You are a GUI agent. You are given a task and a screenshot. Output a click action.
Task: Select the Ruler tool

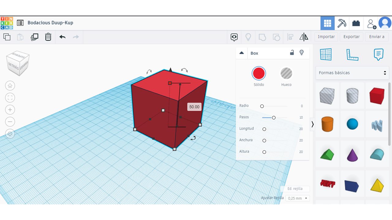(352, 54)
